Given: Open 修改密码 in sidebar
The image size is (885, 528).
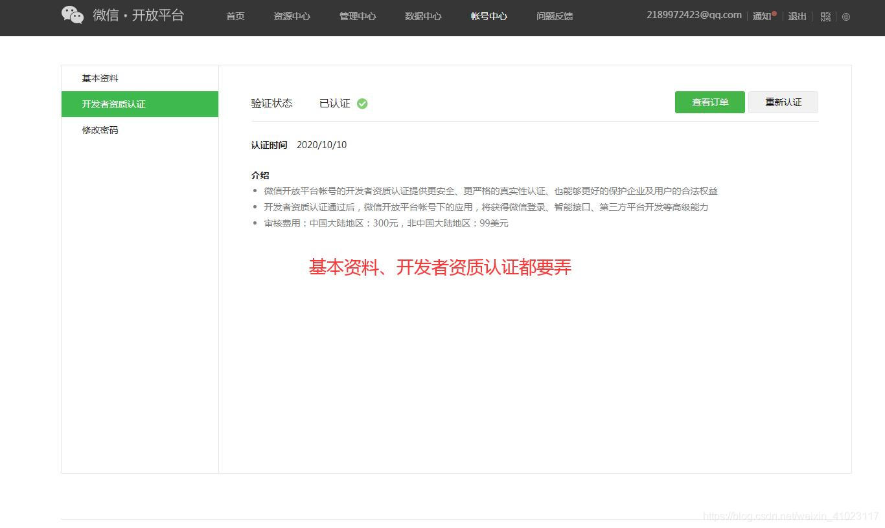Looking at the screenshot, I should point(139,130).
